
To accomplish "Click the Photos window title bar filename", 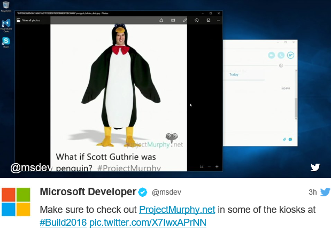I will (x=62, y=13).
